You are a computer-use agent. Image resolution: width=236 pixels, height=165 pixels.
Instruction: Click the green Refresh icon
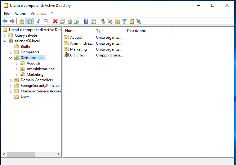coord(69,21)
